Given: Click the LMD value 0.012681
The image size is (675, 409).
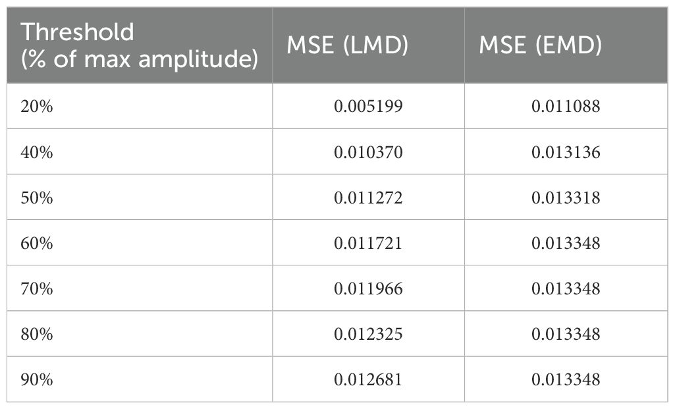Looking at the screenshot, I should [x=368, y=379].
